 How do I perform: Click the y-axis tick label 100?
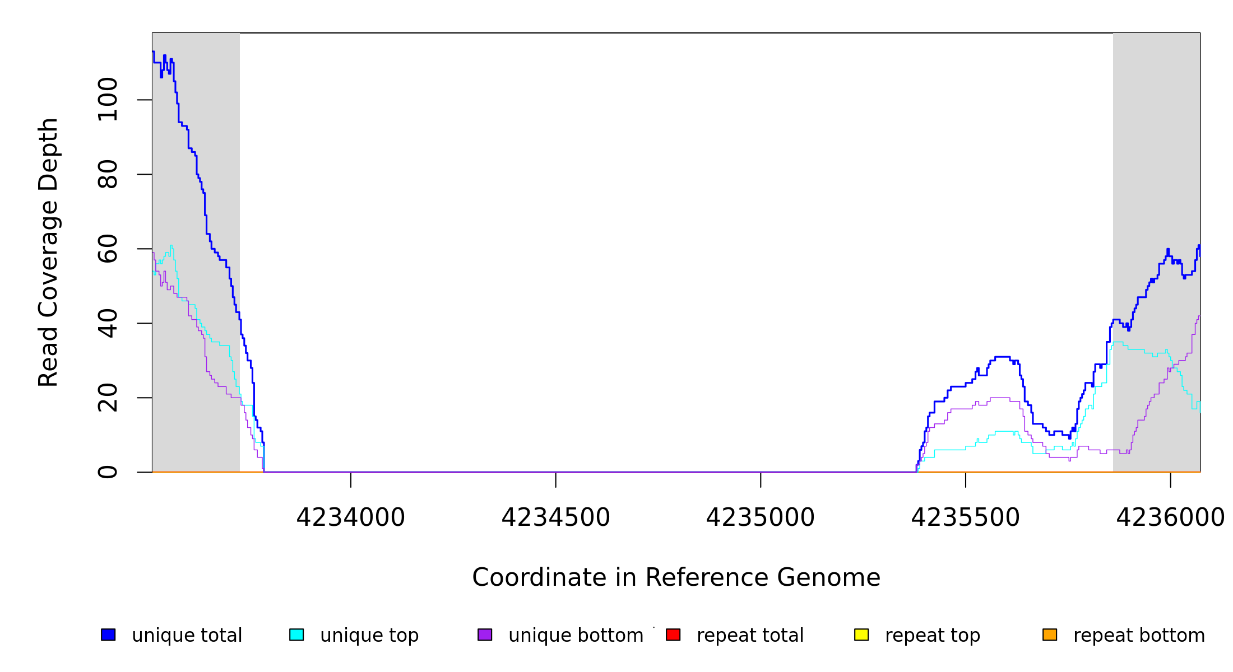pyautogui.click(x=108, y=100)
